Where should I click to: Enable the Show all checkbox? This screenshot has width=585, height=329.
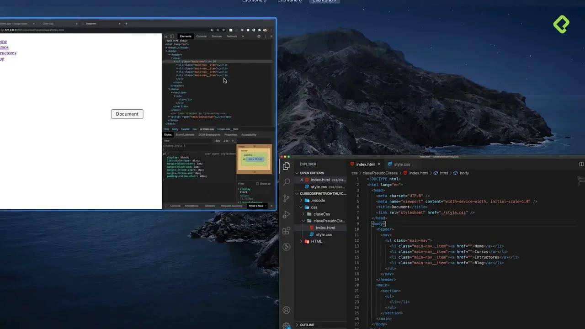(257, 184)
